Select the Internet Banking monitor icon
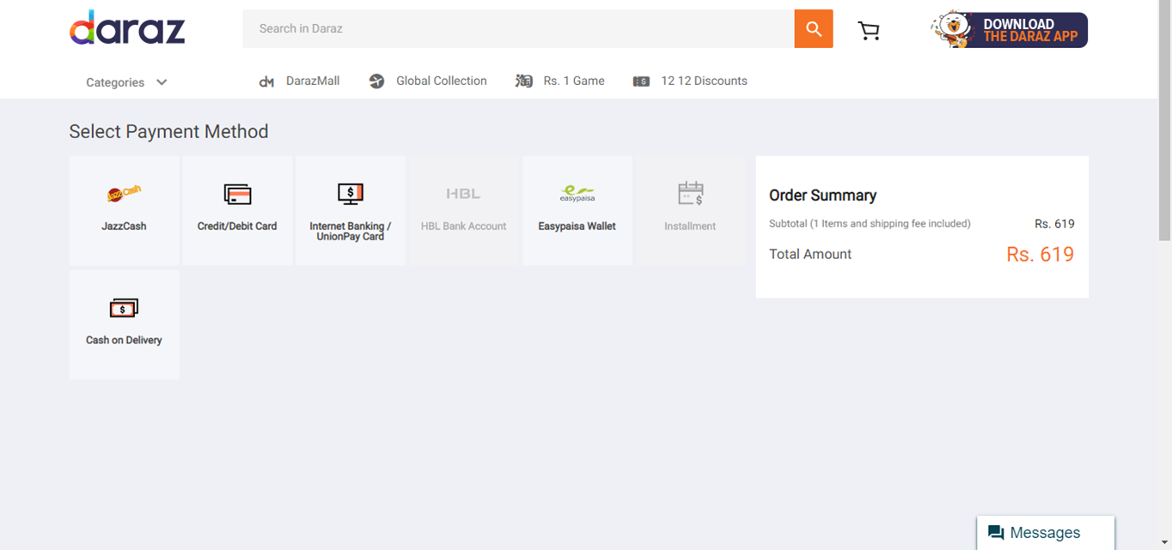1172x550 pixels. pyautogui.click(x=351, y=194)
